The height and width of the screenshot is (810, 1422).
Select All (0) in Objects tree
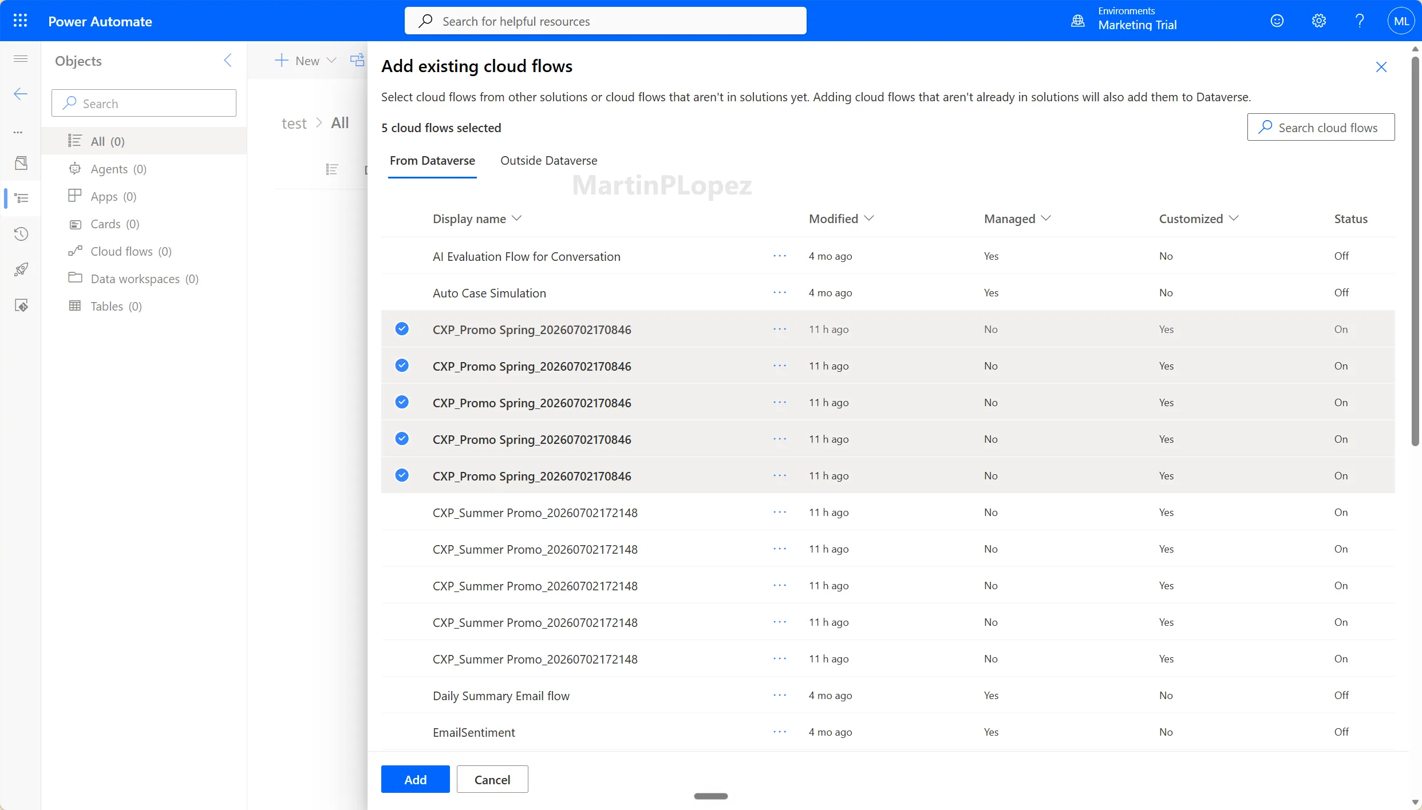(144, 141)
